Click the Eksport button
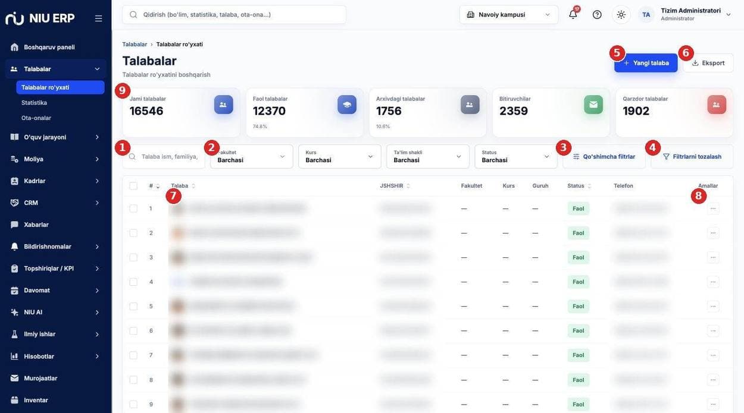The height and width of the screenshot is (413, 744). (708, 63)
